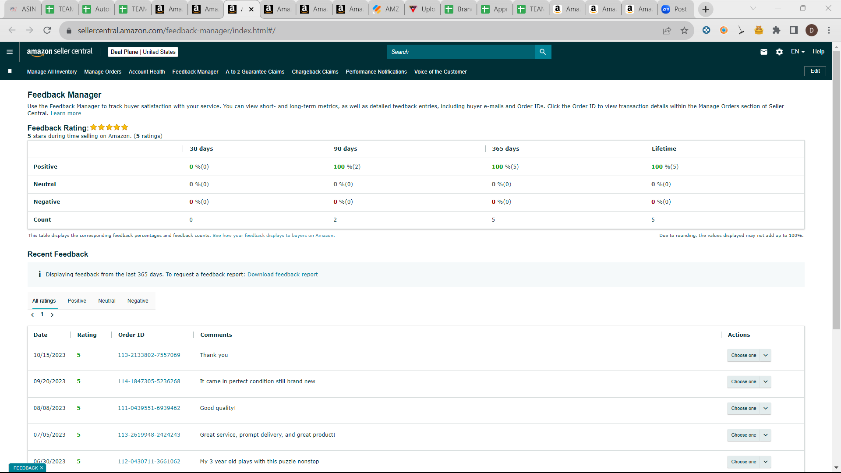Go forward with browser forward arrow

click(x=29, y=30)
